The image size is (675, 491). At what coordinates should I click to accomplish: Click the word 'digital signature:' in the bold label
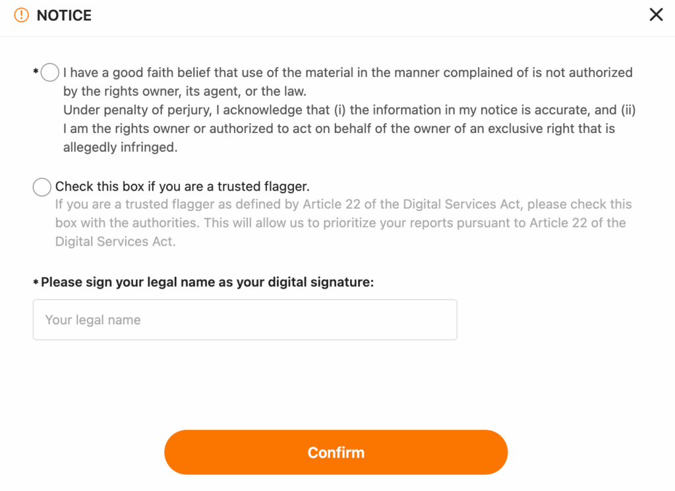[321, 282]
